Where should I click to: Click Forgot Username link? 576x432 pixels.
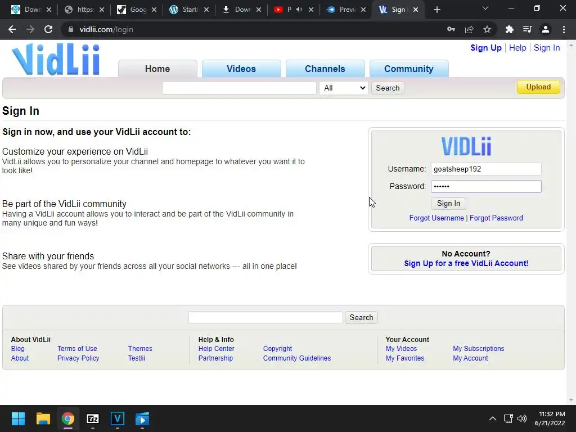pyautogui.click(x=436, y=218)
